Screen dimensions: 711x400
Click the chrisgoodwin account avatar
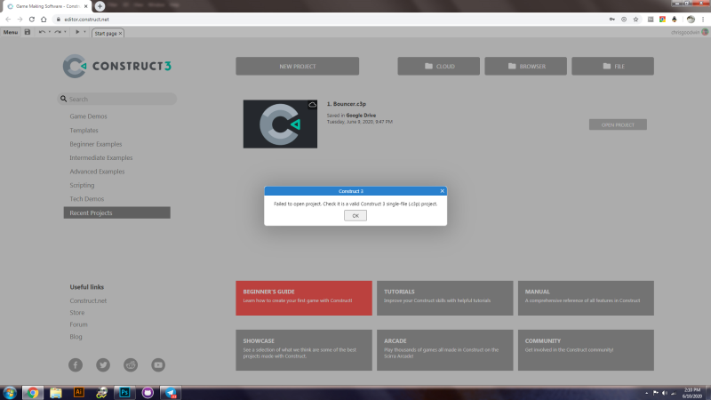click(705, 32)
